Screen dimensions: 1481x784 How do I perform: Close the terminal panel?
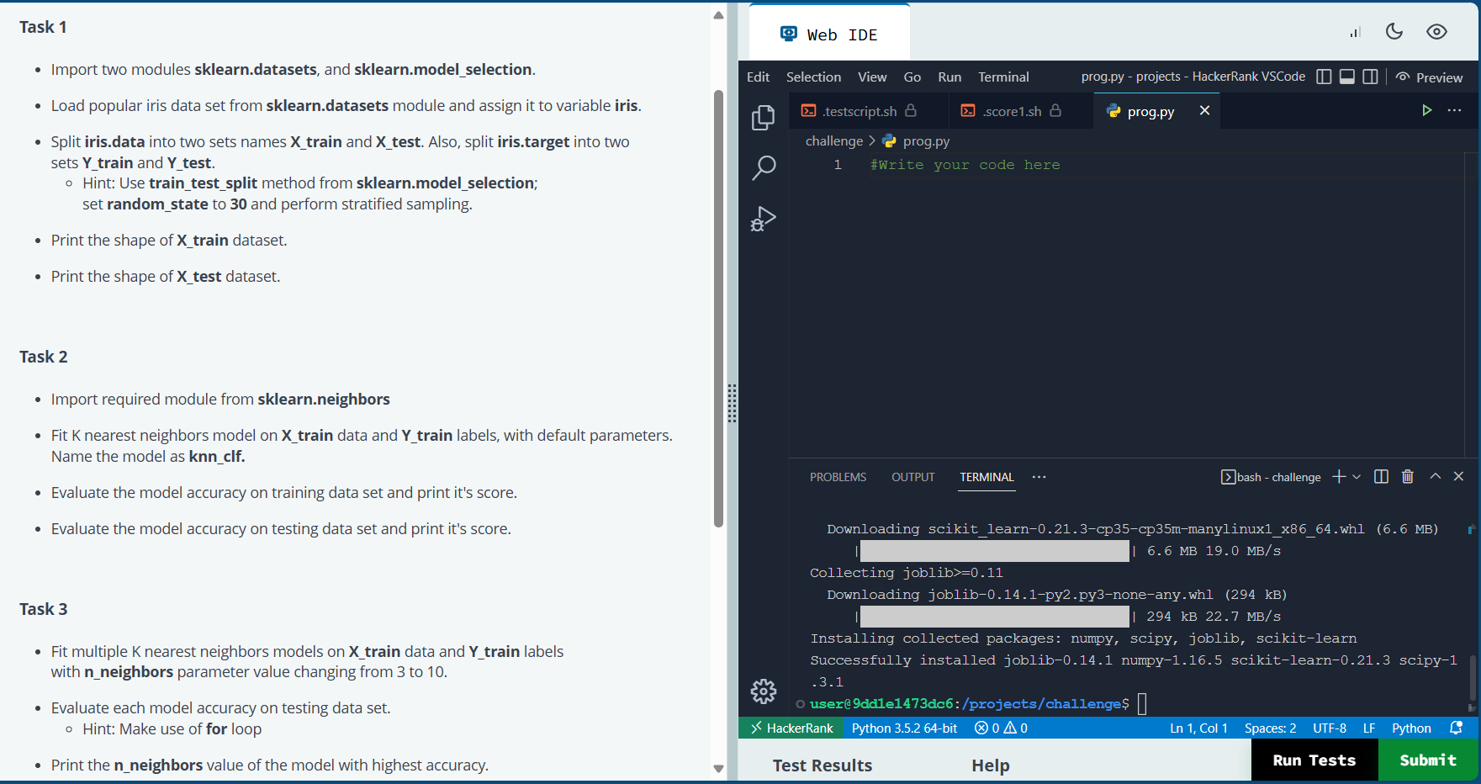tap(1459, 476)
